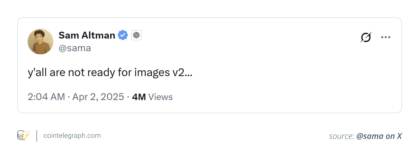The height and width of the screenshot is (159, 419).
Task: Click the word "ready" in the tweet
Action: tap(101, 73)
